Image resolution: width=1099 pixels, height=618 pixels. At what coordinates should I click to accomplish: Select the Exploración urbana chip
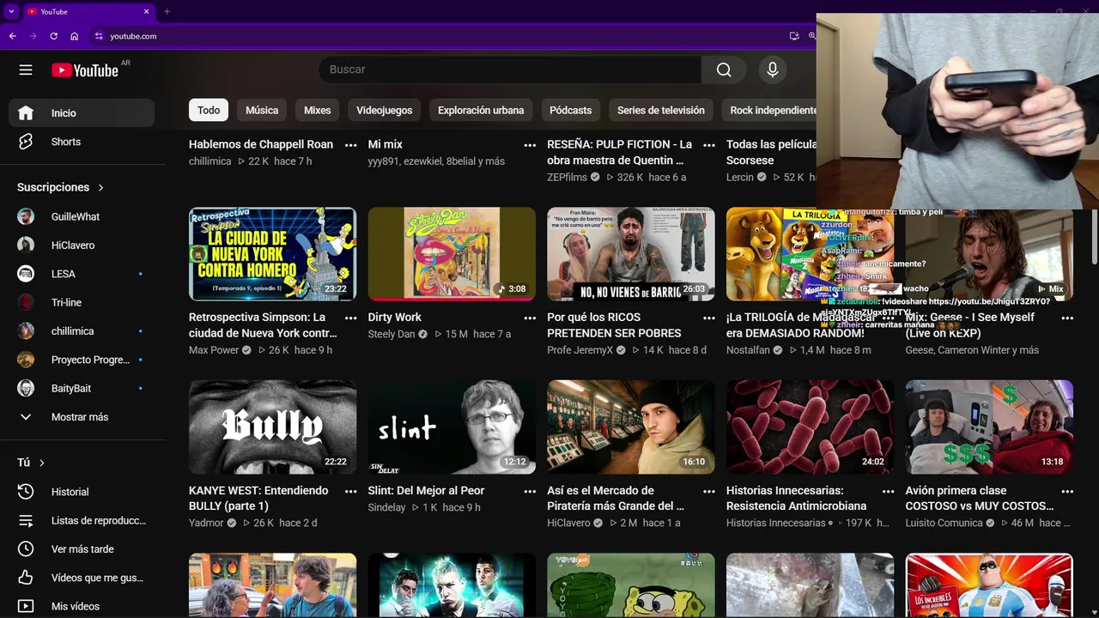click(481, 110)
